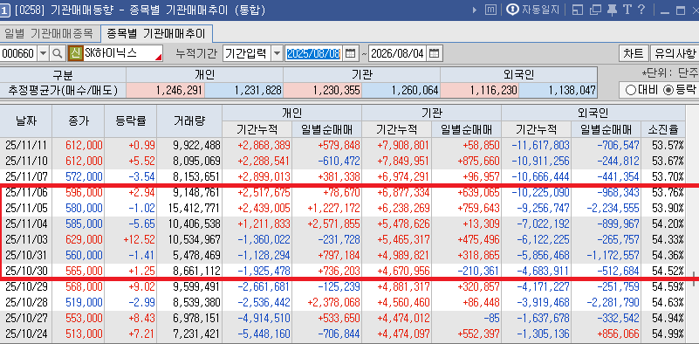Open calendar picker for end date 2026/08/04
The width and height of the screenshot is (699, 344).
434,54
